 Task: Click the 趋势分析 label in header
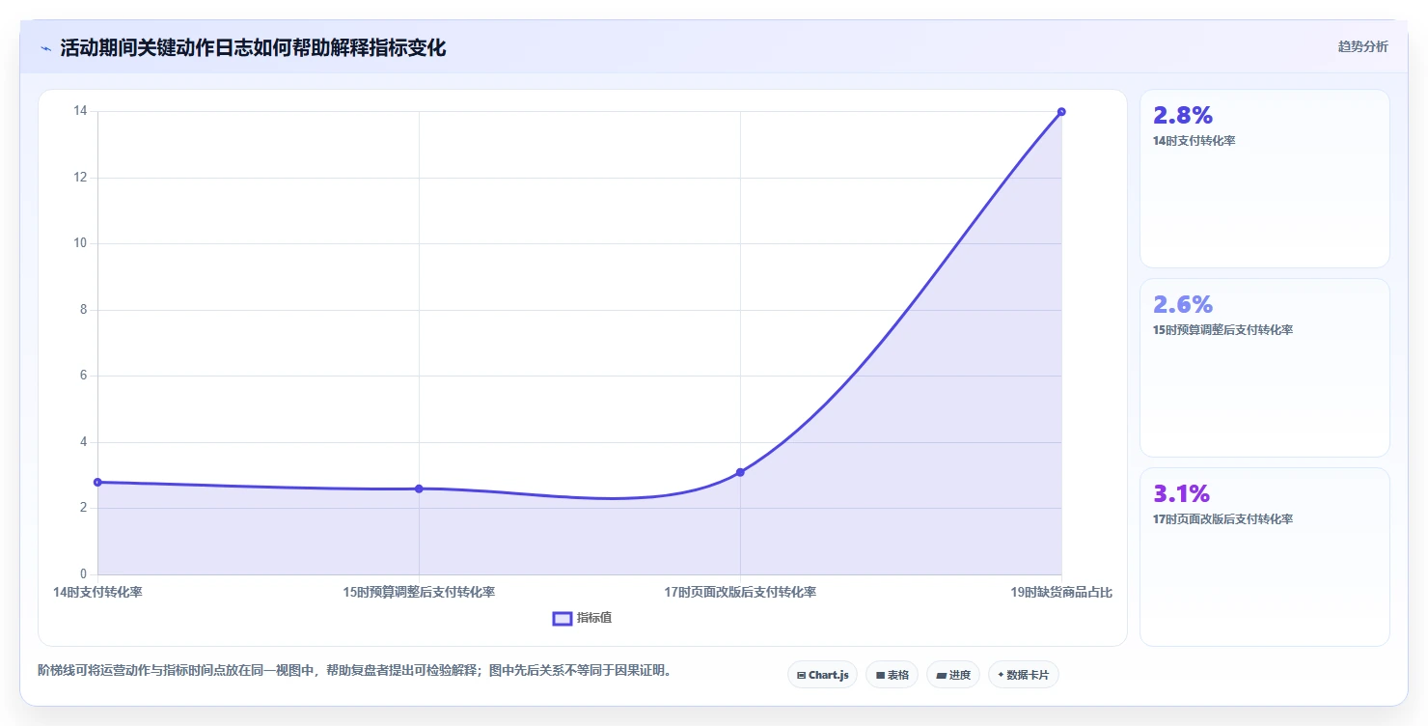coord(1362,46)
